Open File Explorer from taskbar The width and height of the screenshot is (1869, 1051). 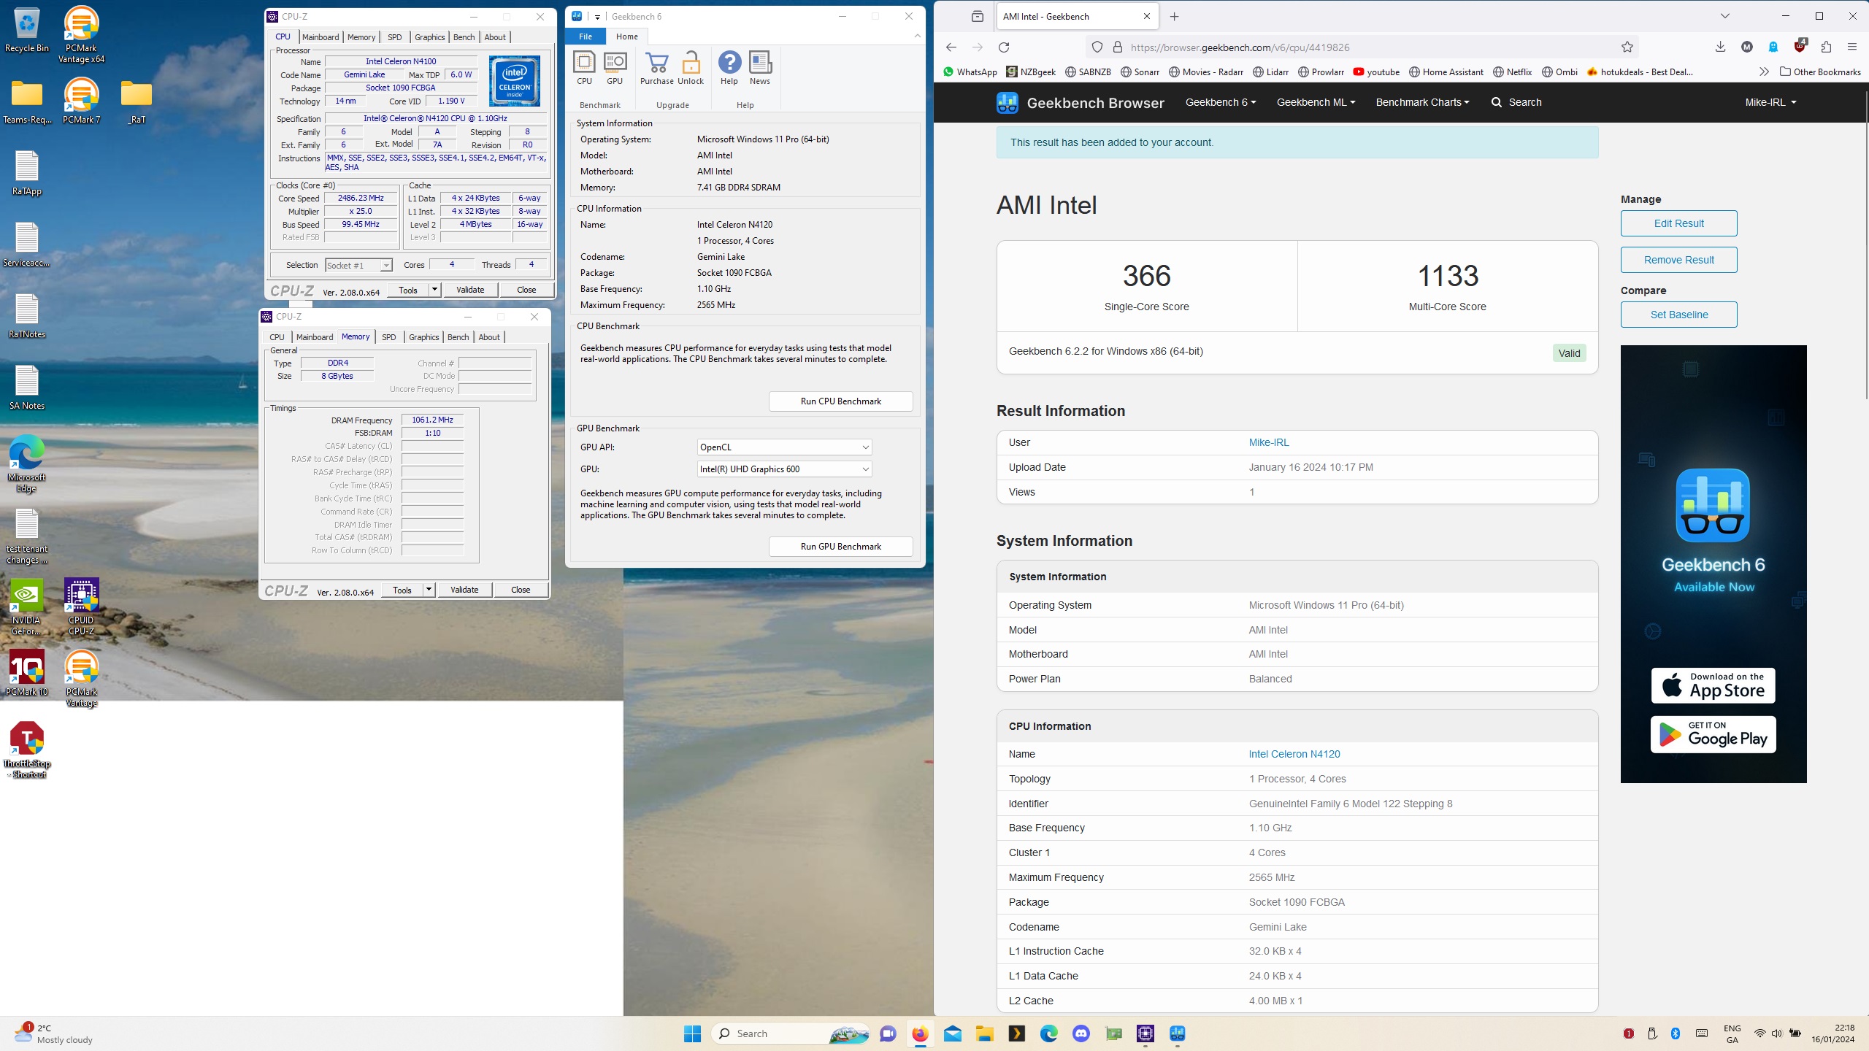[985, 1033]
